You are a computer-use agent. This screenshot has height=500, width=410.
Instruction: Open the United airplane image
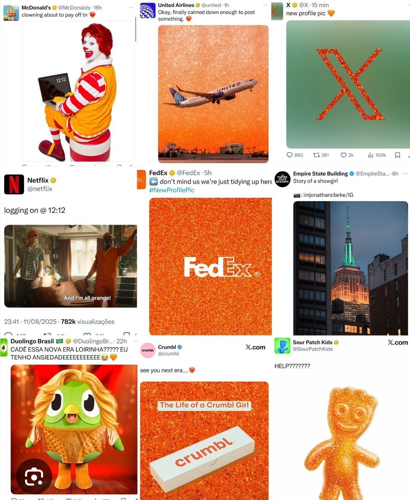213,94
